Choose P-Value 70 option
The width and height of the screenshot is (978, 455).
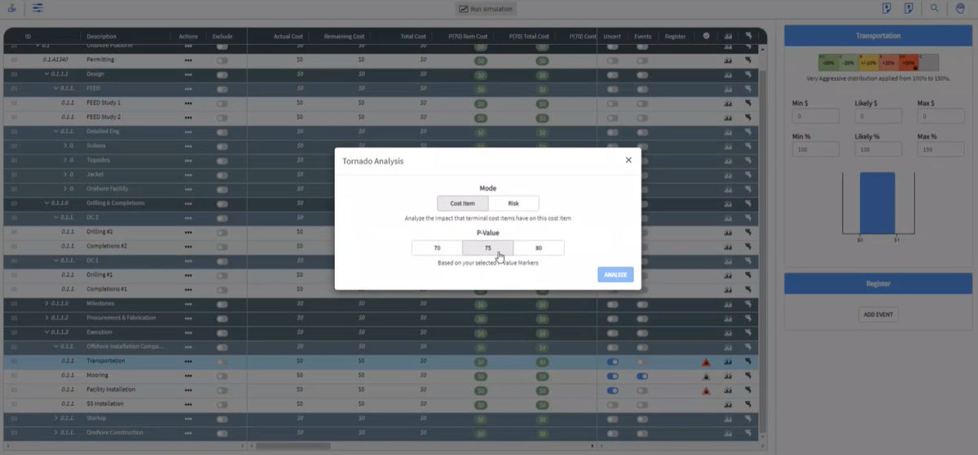pos(437,248)
